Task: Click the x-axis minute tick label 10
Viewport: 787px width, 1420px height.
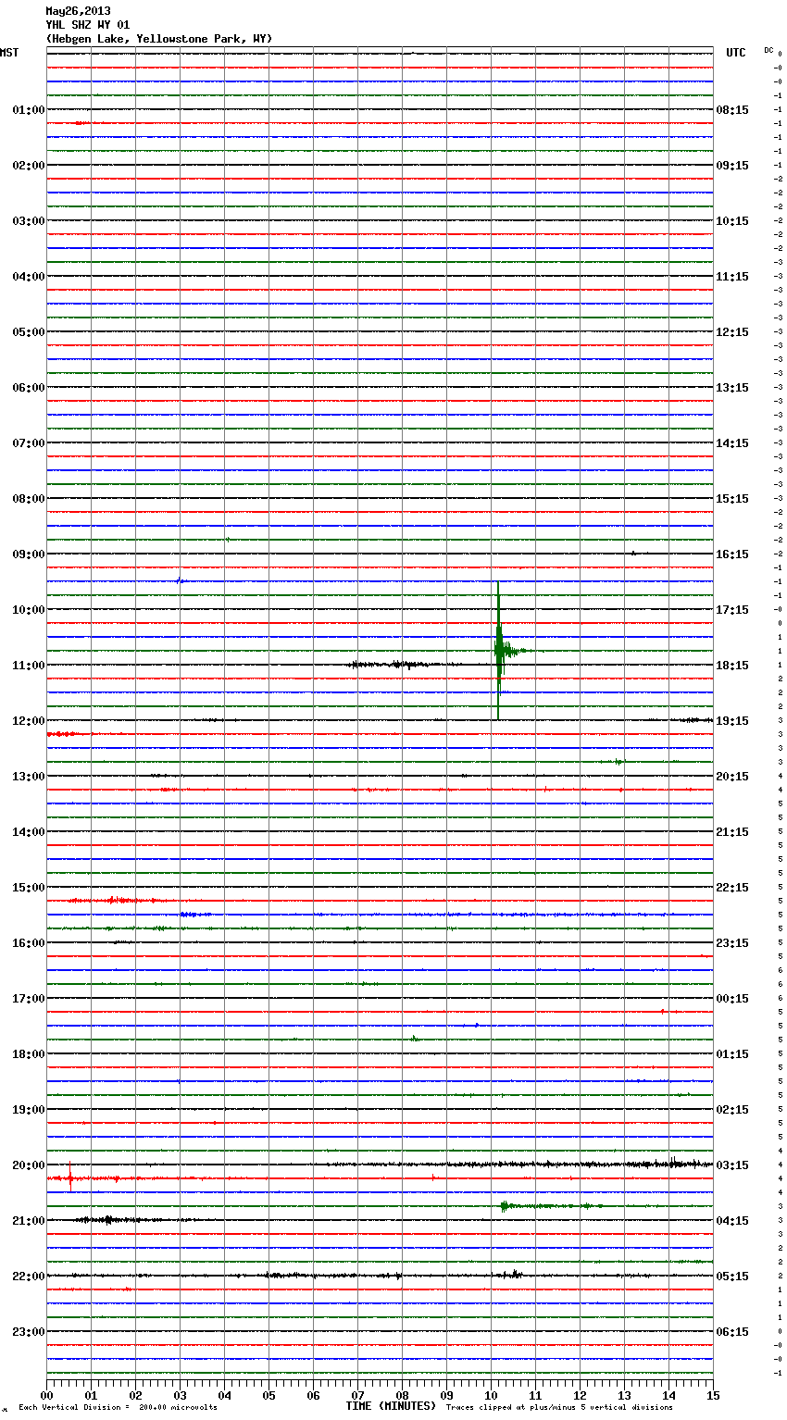Action: tap(491, 1396)
